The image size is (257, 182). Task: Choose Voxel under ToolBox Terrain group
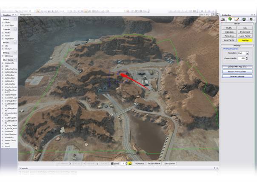pos(7,36)
